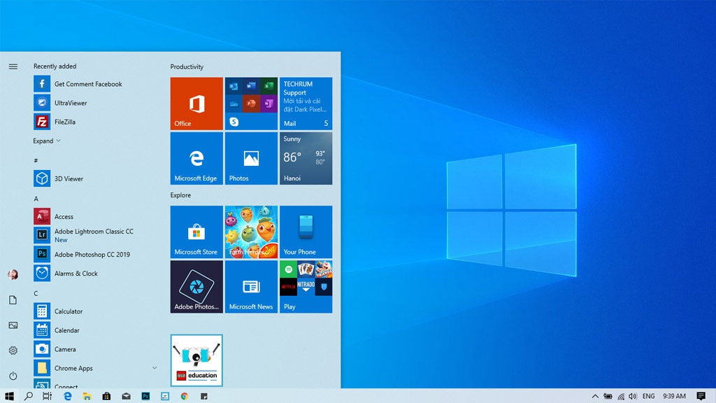The image size is (716, 403).
Task: Open the clock showing 9:39 AM
Action: pos(675,396)
